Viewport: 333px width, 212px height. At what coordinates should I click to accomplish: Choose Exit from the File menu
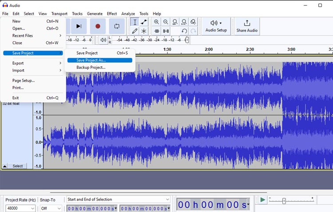point(33,98)
